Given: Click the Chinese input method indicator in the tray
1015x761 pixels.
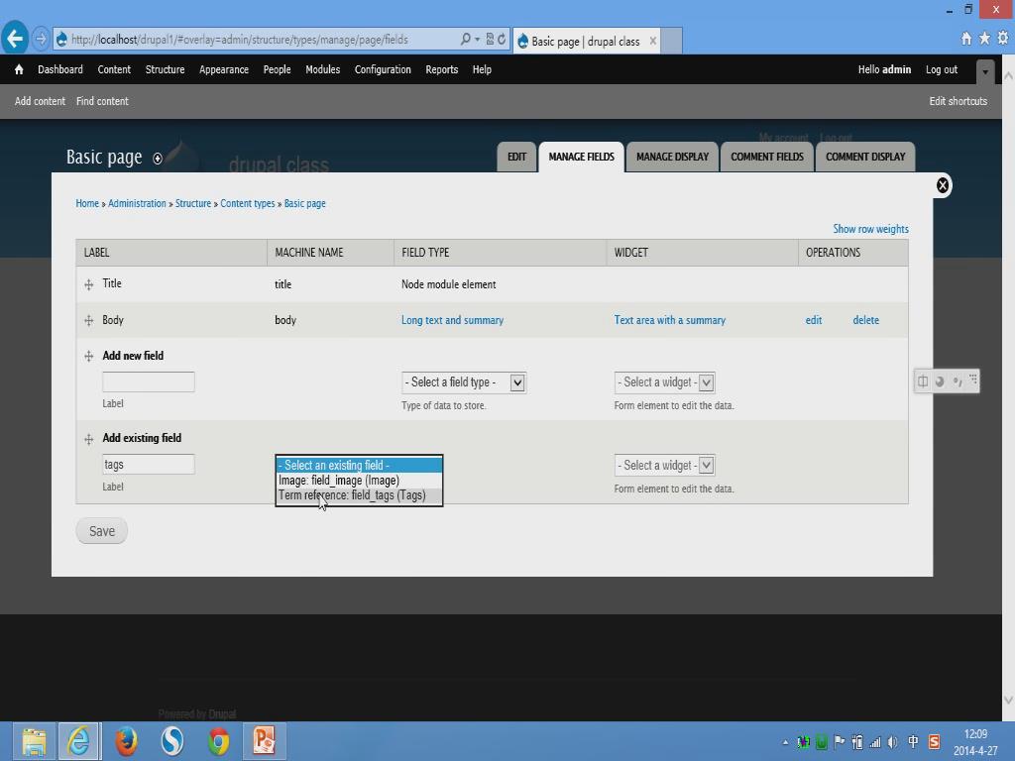Looking at the screenshot, I should click(913, 741).
